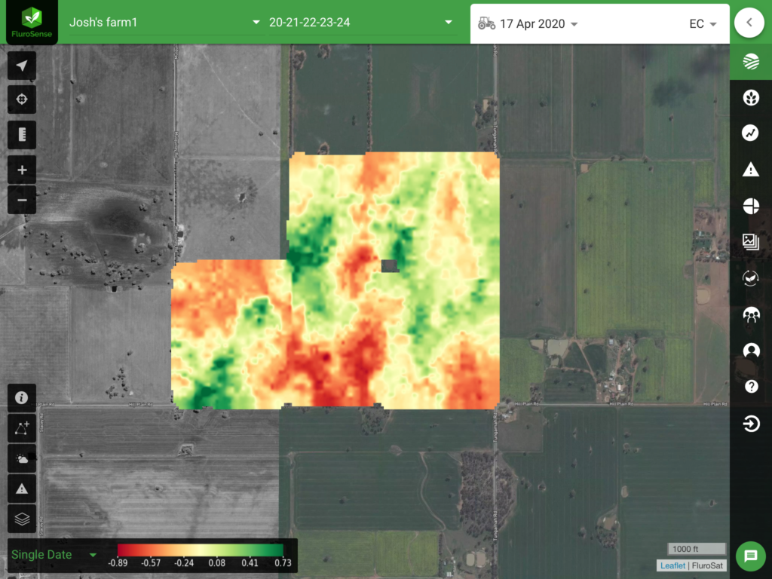772x579 pixels.
Task: Open the crop plant icon in sidebar
Action: [751, 97]
